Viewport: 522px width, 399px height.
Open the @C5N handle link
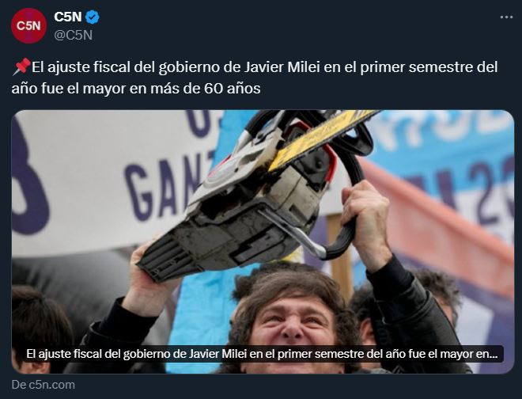tap(74, 35)
